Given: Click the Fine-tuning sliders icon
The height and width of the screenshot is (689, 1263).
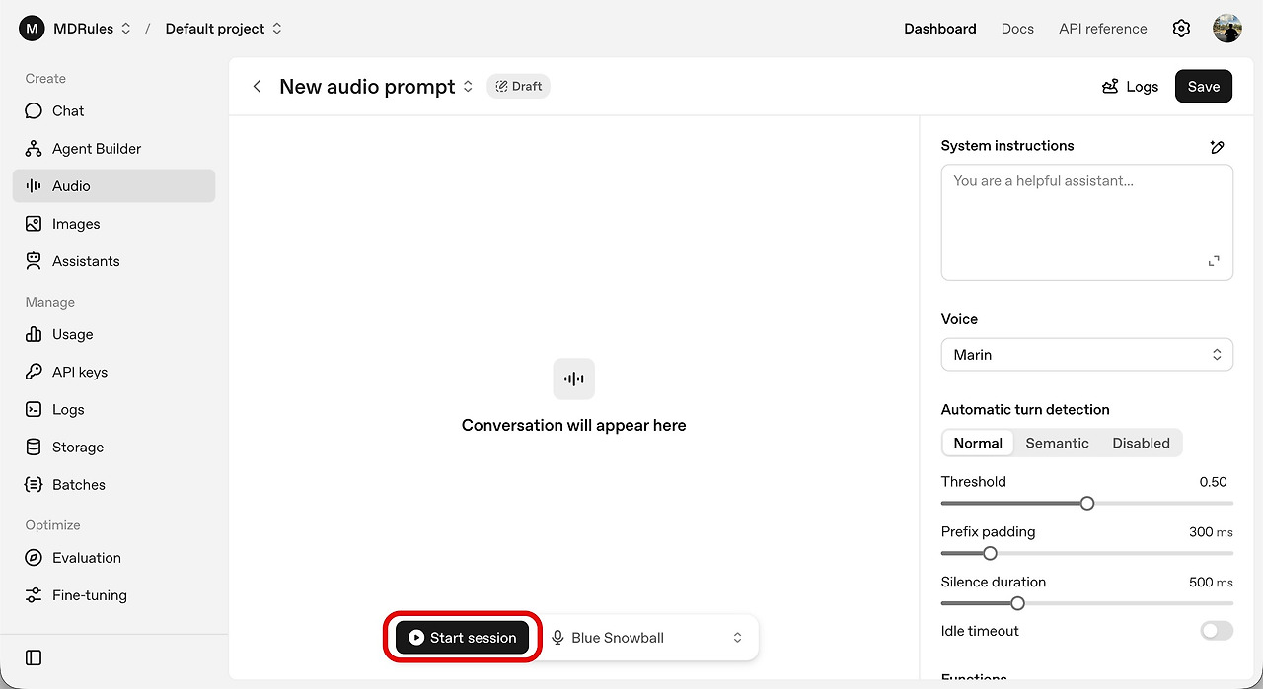Looking at the screenshot, I should click(x=34, y=595).
